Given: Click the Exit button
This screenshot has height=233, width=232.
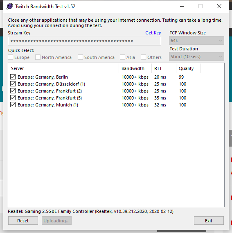Looking at the screenshot, I should click(209, 221).
